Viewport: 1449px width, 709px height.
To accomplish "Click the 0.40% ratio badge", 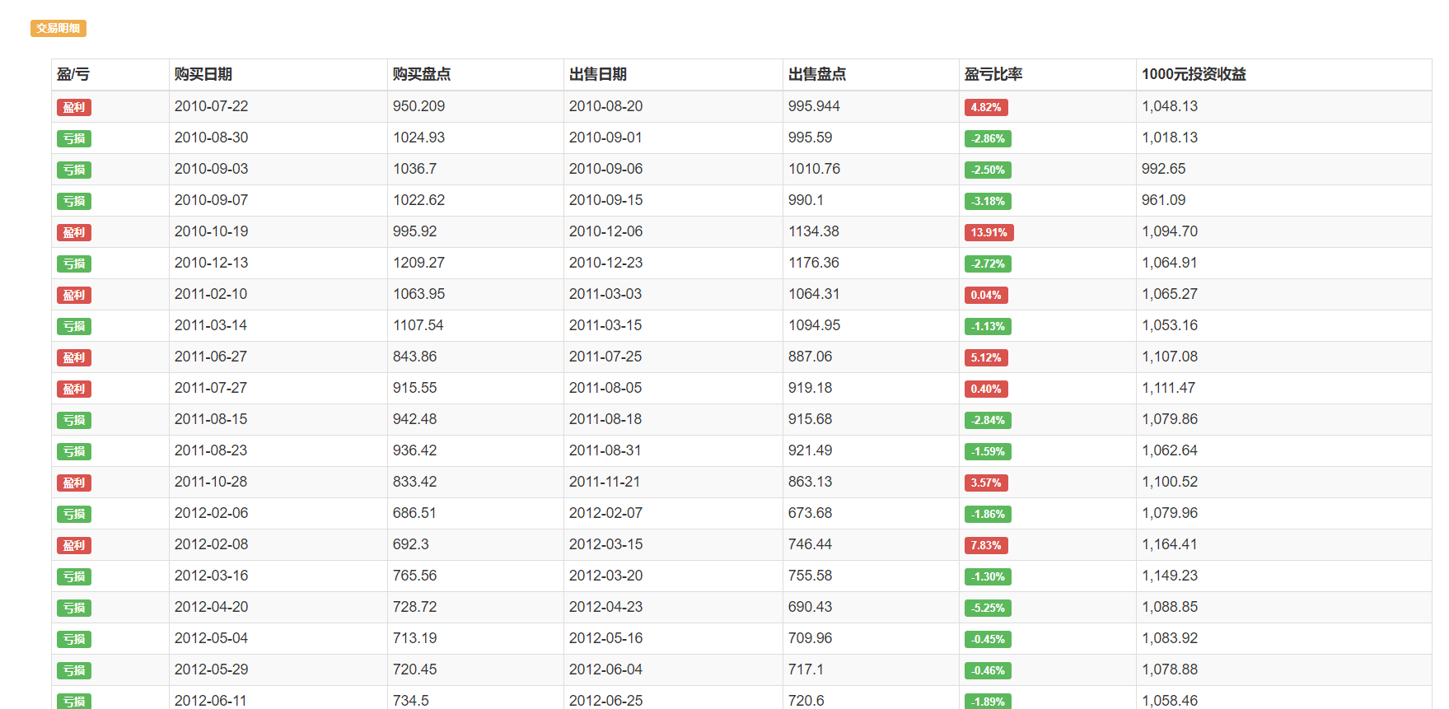I will coord(986,389).
